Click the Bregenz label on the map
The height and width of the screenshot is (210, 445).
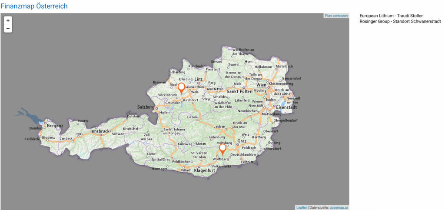click(x=55, y=126)
